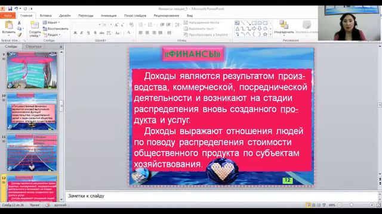Open the Выровнять текст dropdown
Screen dimensions: 382x214
coord(200,29)
